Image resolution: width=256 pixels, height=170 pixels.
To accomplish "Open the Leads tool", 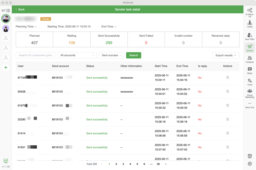I will 250,24.
